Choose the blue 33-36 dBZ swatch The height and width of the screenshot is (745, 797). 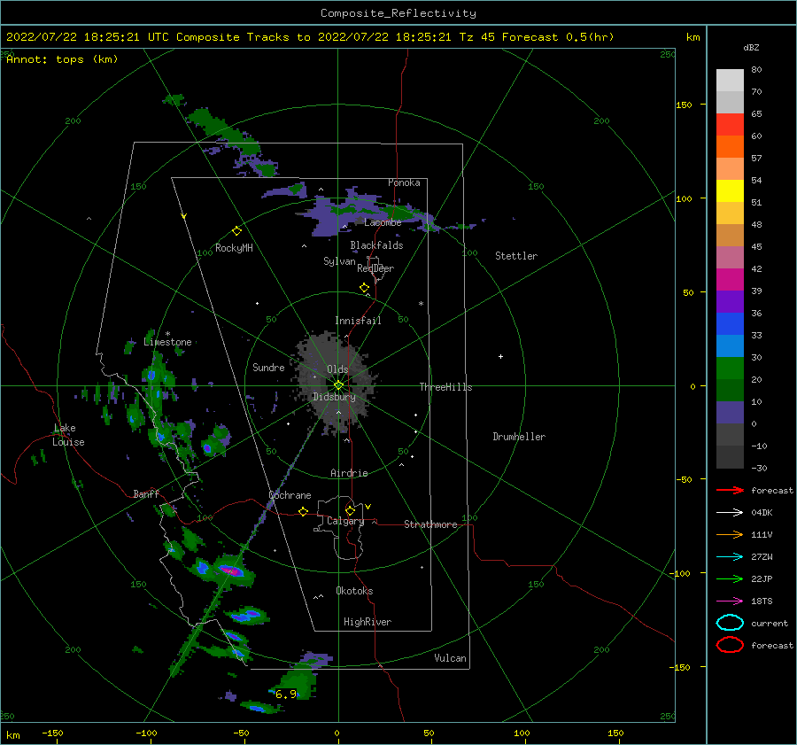pos(730,323)
